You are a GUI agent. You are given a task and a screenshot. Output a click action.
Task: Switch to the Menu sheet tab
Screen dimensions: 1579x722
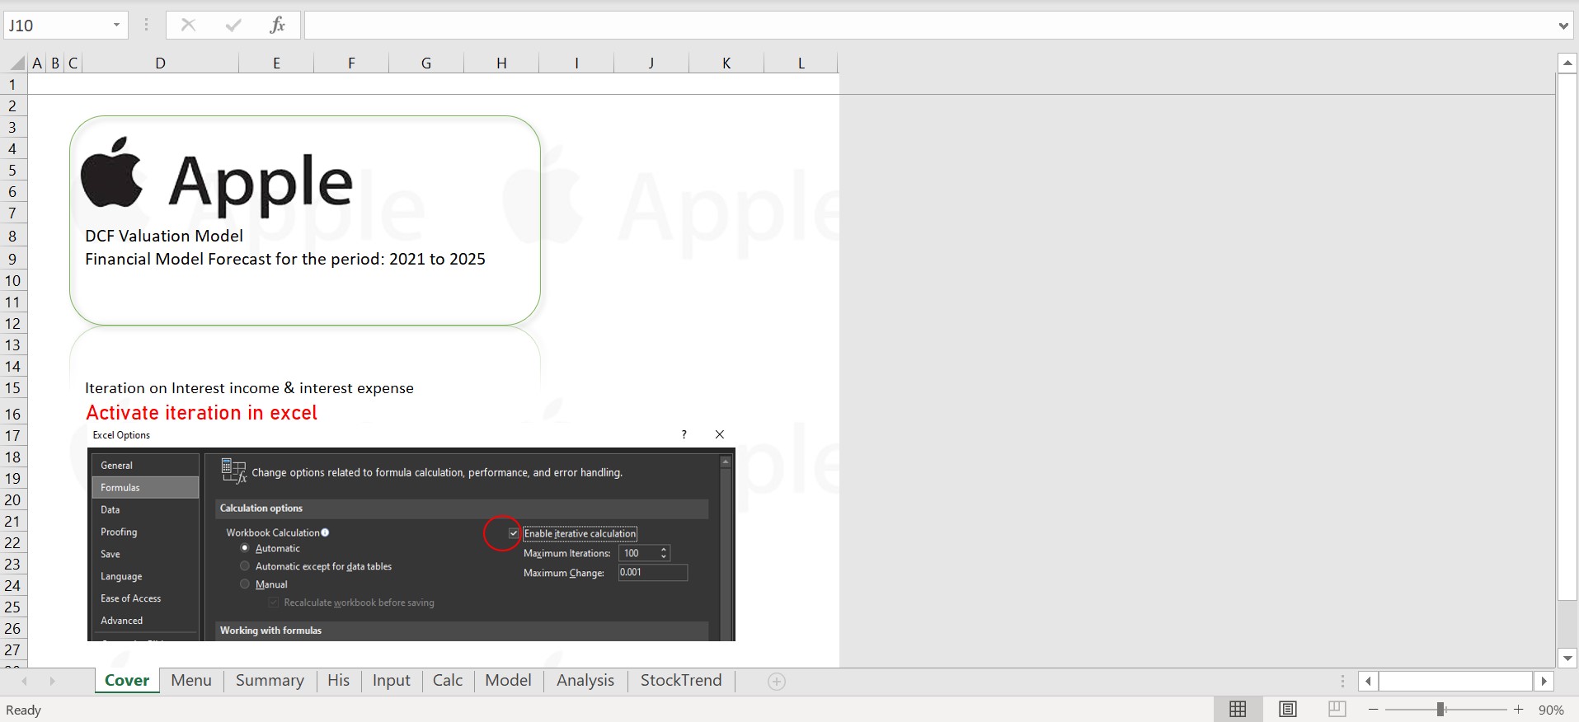[x=191, y=681]
